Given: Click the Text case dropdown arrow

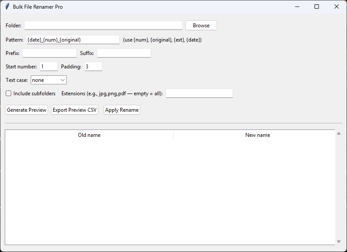Looking at the screenshot, I should [62, 80].
